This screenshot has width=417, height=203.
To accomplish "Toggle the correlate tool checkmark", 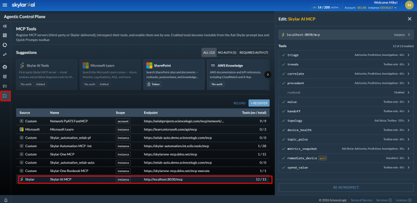I will tap(283, 74).
